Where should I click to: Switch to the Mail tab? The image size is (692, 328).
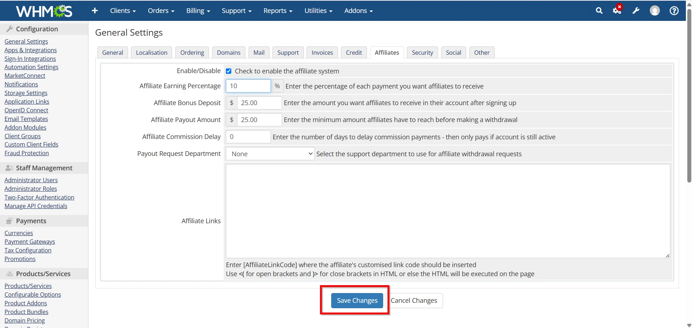point(259,53)
